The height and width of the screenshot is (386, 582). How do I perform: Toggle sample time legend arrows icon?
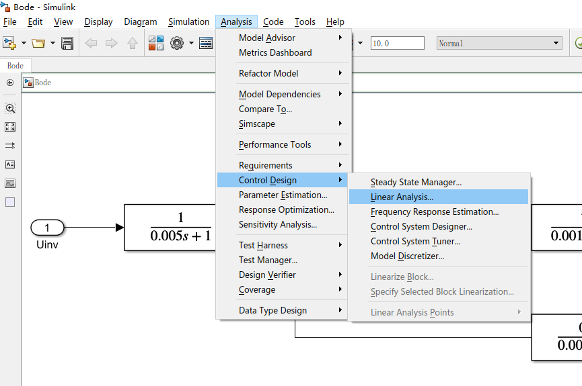pyautogui.click(x=10, y=146)
